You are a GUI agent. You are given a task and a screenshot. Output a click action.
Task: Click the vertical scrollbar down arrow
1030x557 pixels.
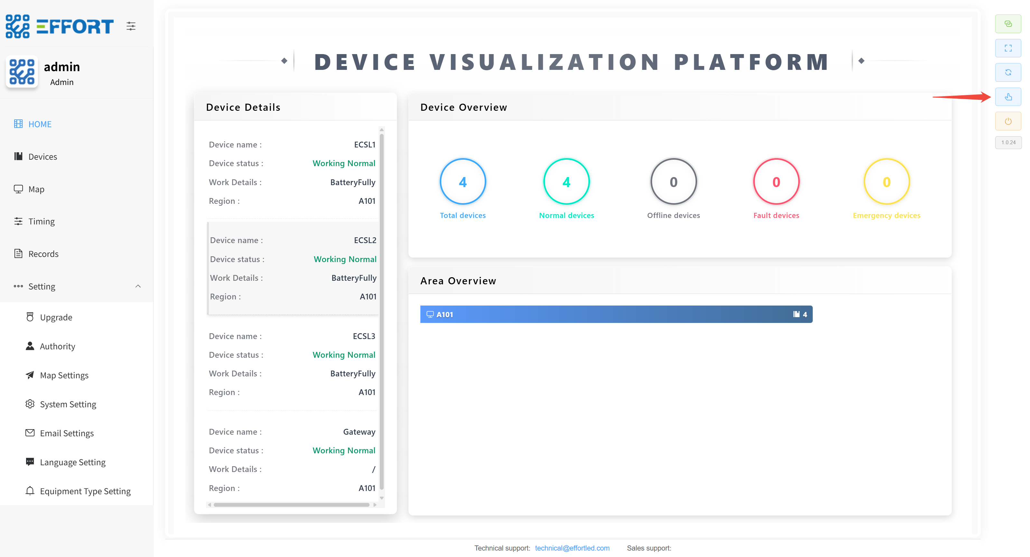[381, 498]
